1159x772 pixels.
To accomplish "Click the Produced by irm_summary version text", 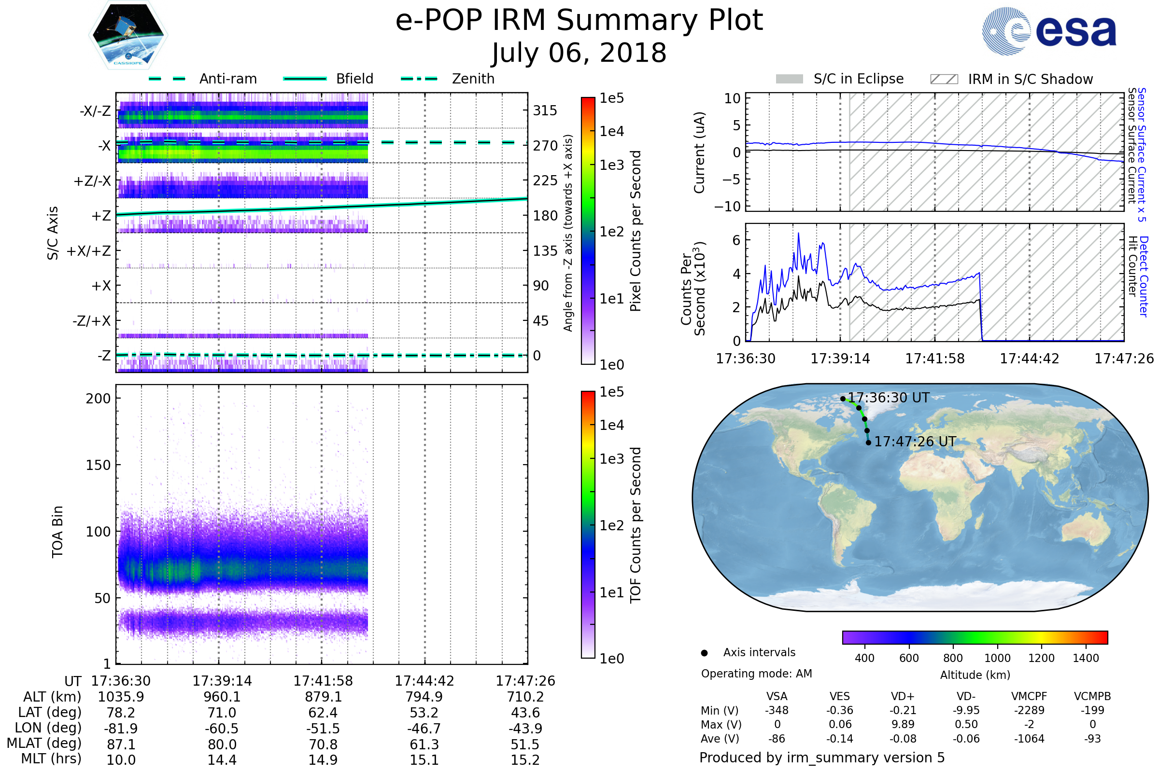I will [x=821, y=758].
